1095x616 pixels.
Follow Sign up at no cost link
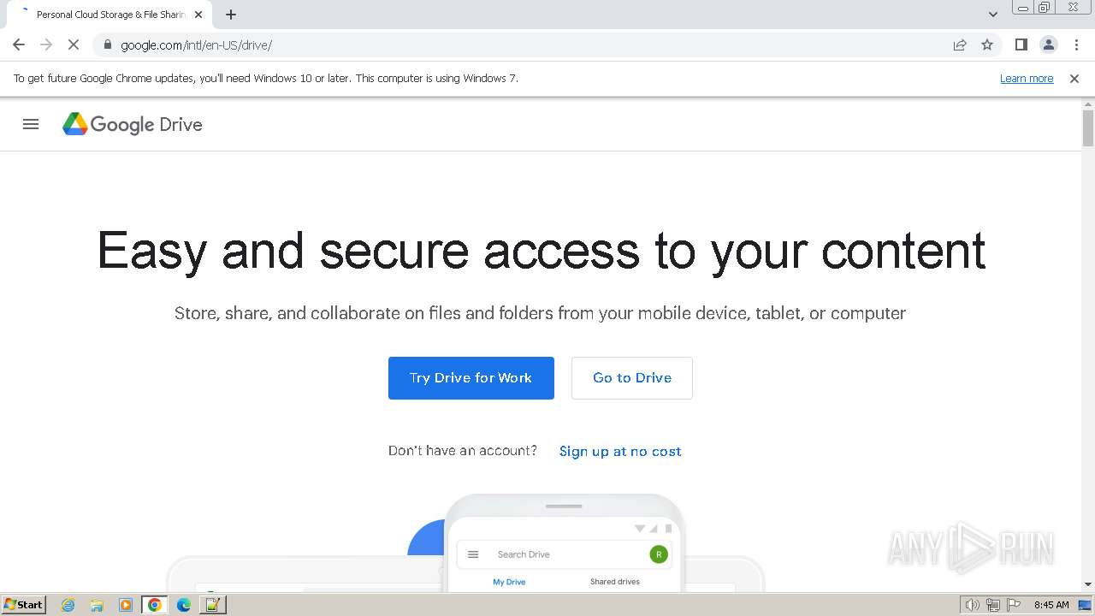point(620,451)
